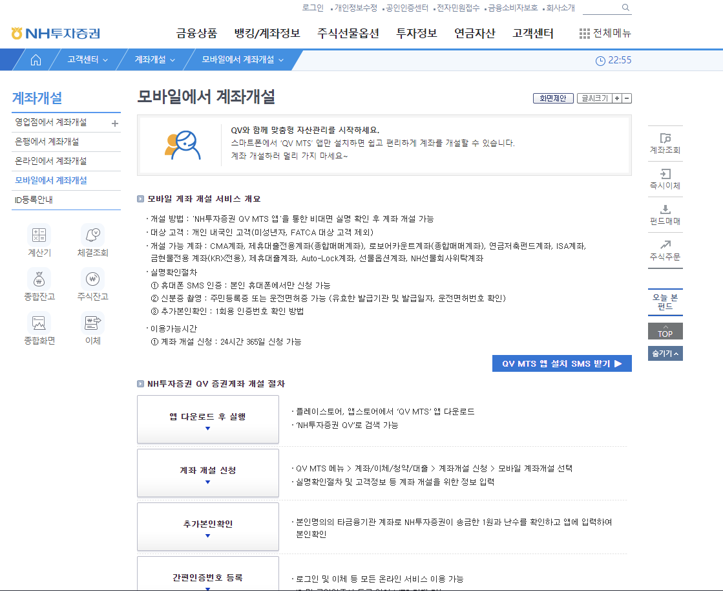
Task: Open the 금융상품 main menu
Action: 196,33
